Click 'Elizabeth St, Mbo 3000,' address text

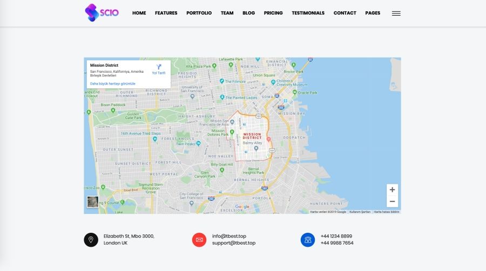[129, 236]
